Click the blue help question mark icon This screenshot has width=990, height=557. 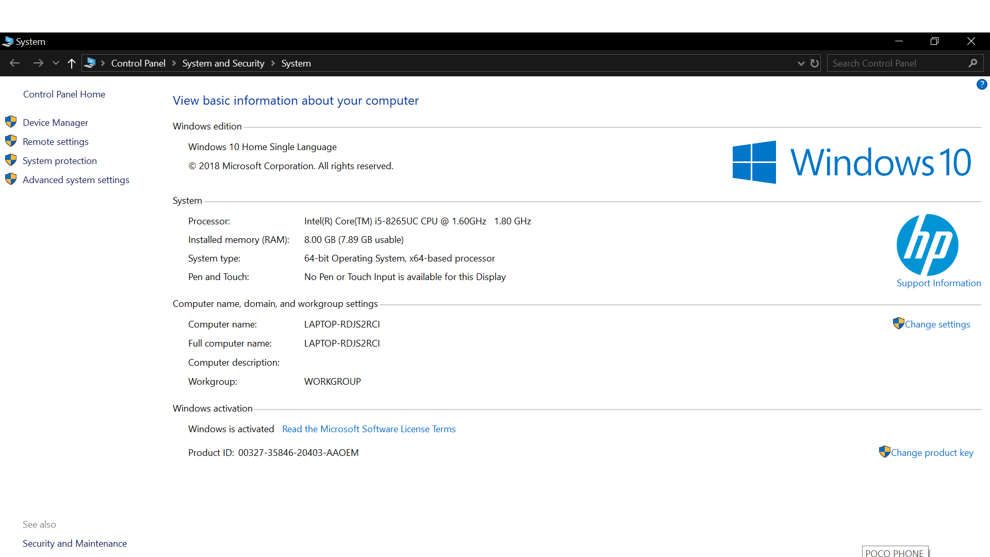981,85
